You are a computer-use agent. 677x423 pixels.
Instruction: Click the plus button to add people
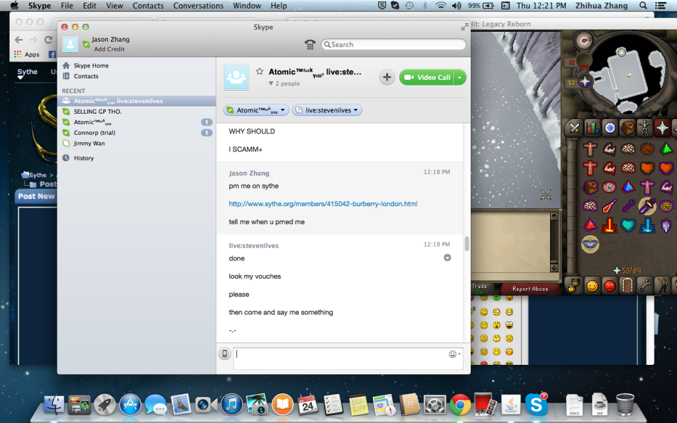point(387,77)
